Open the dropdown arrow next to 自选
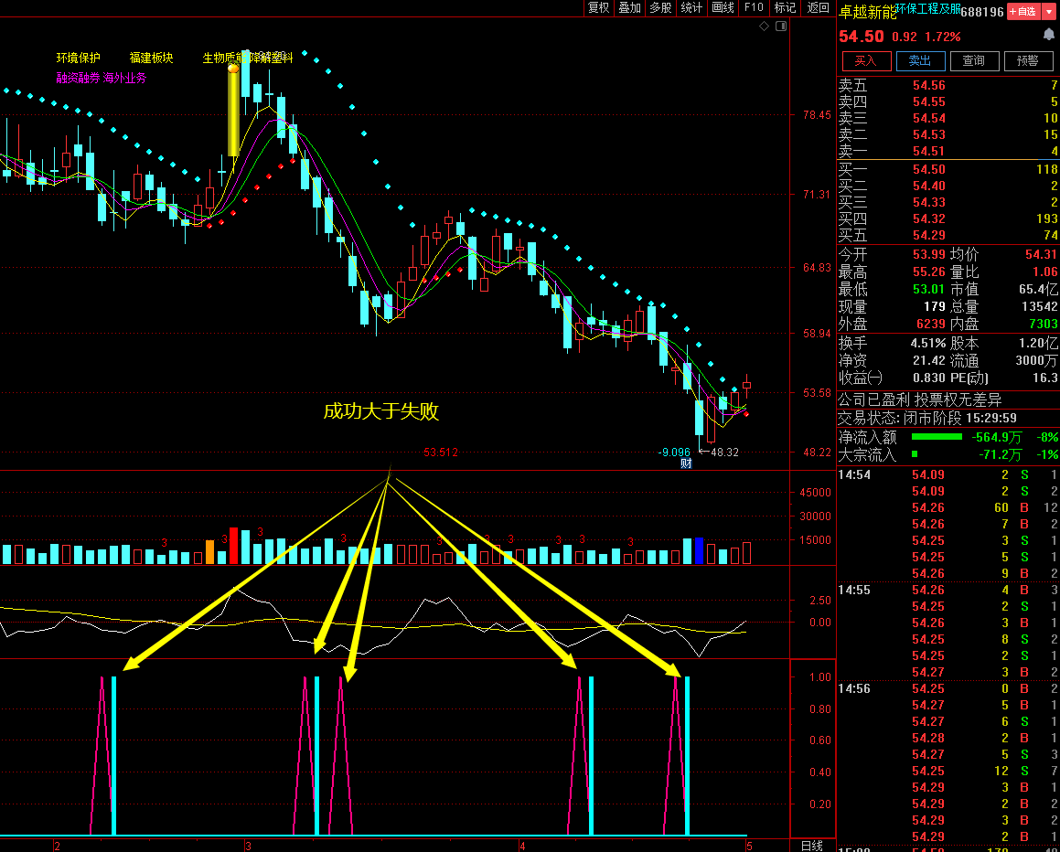The width and height of the screenshot is (1060, 852). click(x=1049, y=12)
